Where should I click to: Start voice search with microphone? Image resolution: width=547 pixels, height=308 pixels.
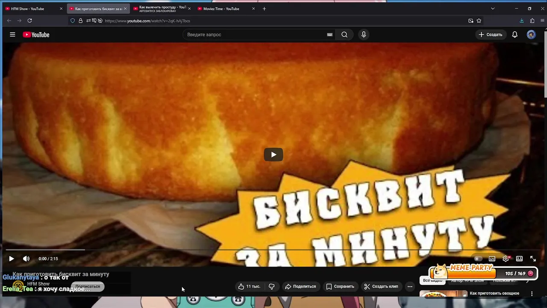[x=364, y=35]
